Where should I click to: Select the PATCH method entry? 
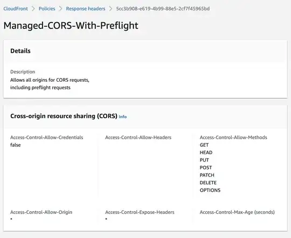click(x=207, y=175)
